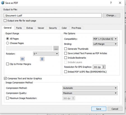Click the help question mark icon
126x115 pixels.
coord(111,3)
